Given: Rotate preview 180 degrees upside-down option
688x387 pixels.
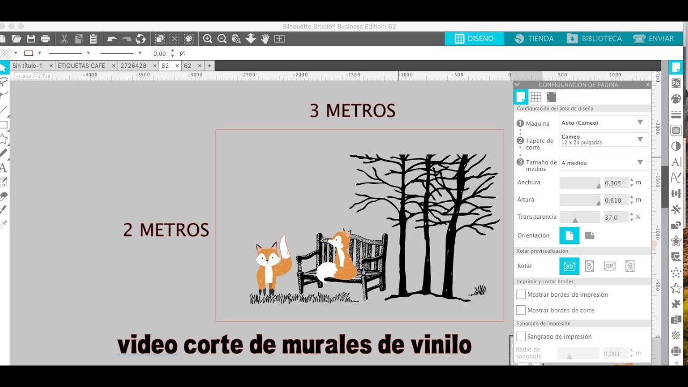Looking at the screenshot, I should [610, 266].
